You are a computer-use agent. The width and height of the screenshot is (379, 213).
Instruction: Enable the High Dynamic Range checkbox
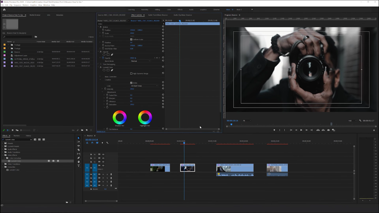pos(131,73)
